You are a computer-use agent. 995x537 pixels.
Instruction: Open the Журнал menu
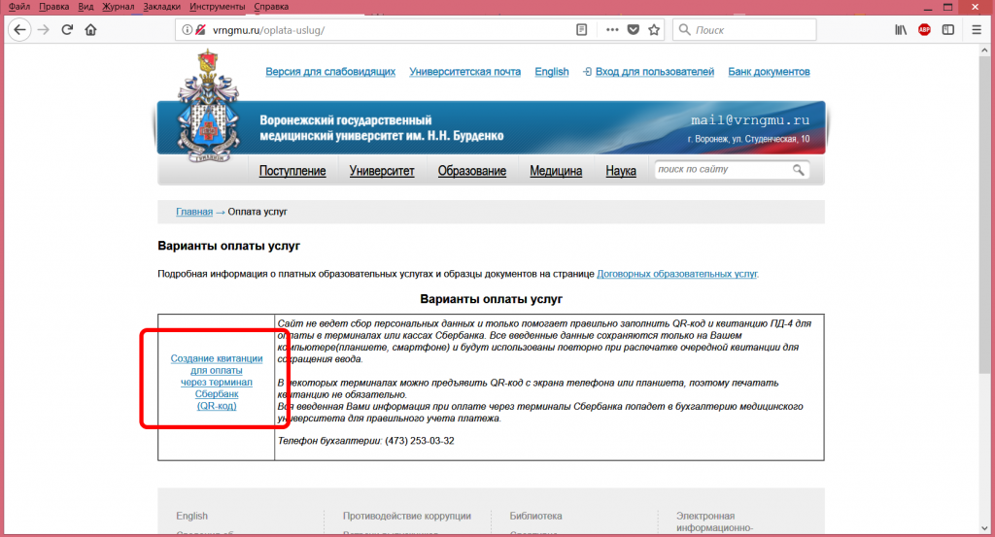pyautogui.click(x=118, y=7)
